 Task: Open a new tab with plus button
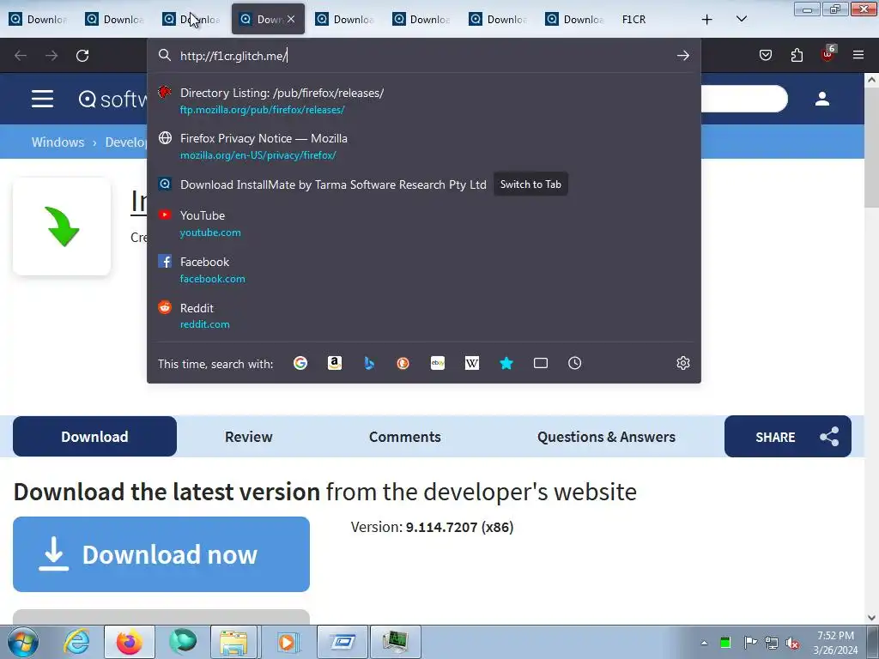pos(707,20)
